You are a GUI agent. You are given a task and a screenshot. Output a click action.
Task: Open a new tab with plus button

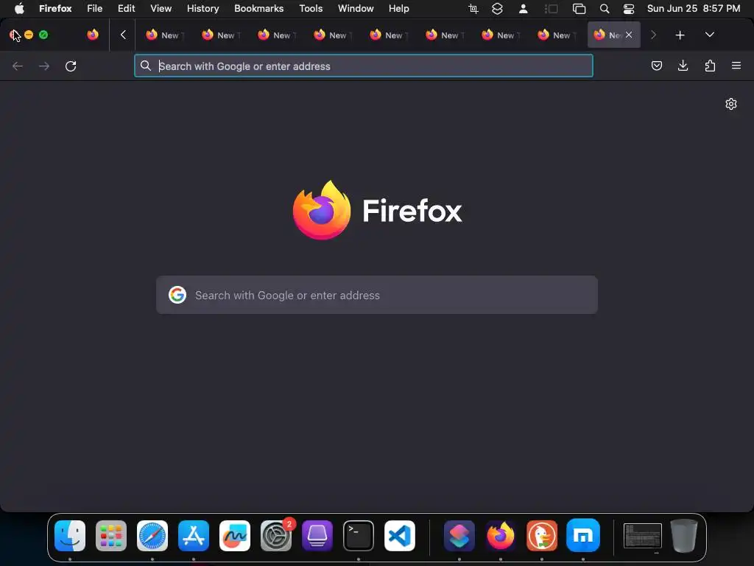coord(680,35)
